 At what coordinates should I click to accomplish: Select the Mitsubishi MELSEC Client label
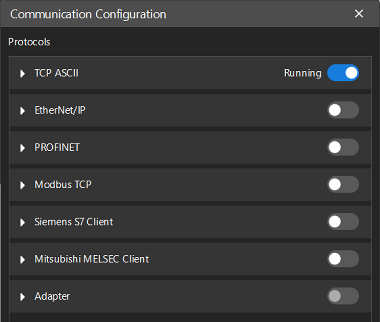92,259
